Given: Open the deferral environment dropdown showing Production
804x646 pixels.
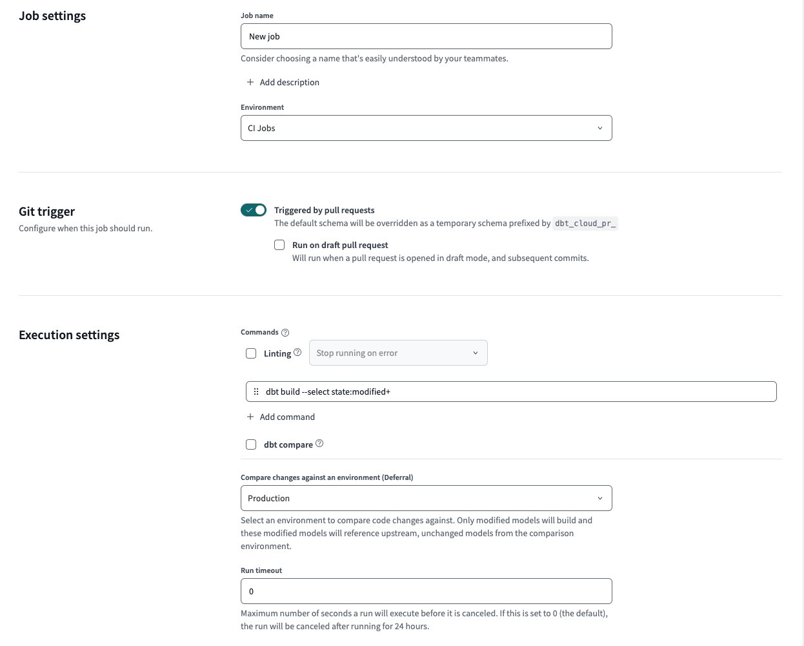Looking at the screenshot, I should (x=426, y=498).
